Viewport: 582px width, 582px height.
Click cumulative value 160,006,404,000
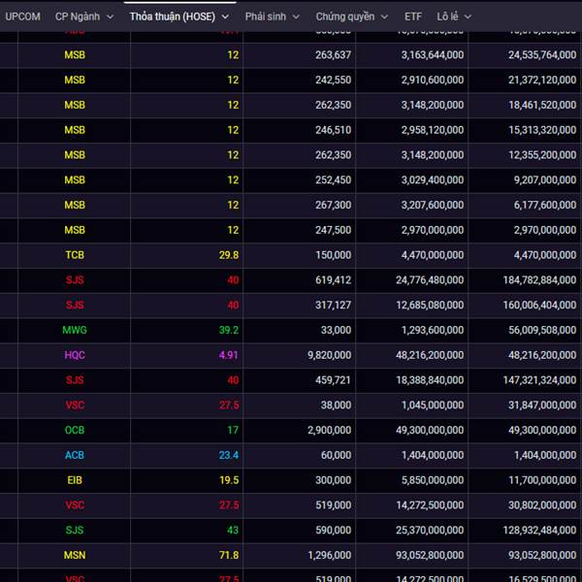click(x=539, y=306)
